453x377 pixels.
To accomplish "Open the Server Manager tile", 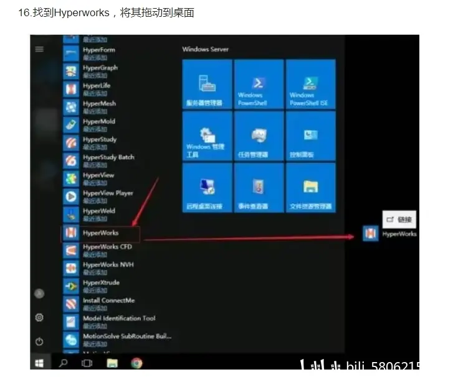I will (x=207, y=84).
